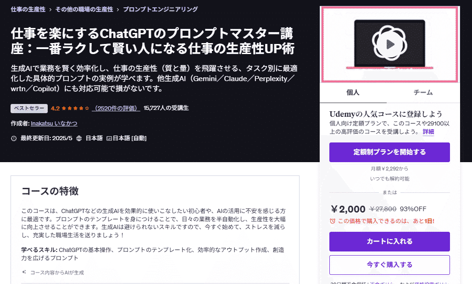Image resolution: width=472 pixels, height=284 pixels.
Task: Click the alarm icon in the discount countdown notice
Action: click(x=333, y=222)
